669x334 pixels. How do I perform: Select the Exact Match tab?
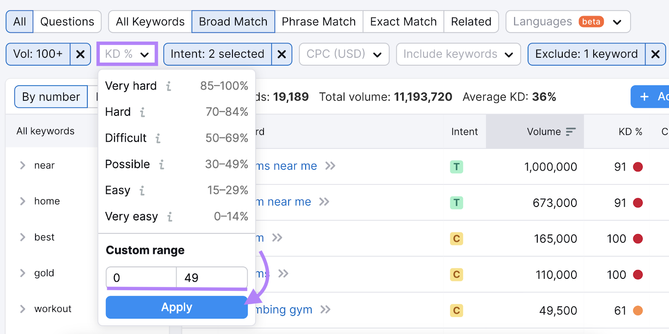point(403,22)
